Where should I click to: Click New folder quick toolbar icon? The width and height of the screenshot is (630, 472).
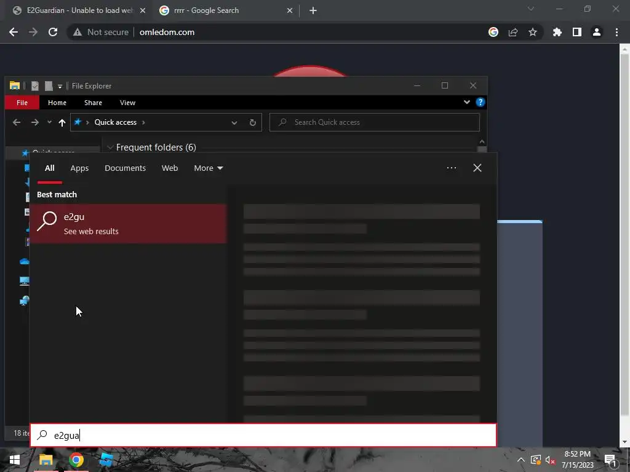pos(49,86)
